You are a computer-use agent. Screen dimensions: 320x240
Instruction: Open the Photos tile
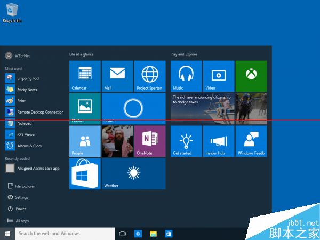point(85,109)
